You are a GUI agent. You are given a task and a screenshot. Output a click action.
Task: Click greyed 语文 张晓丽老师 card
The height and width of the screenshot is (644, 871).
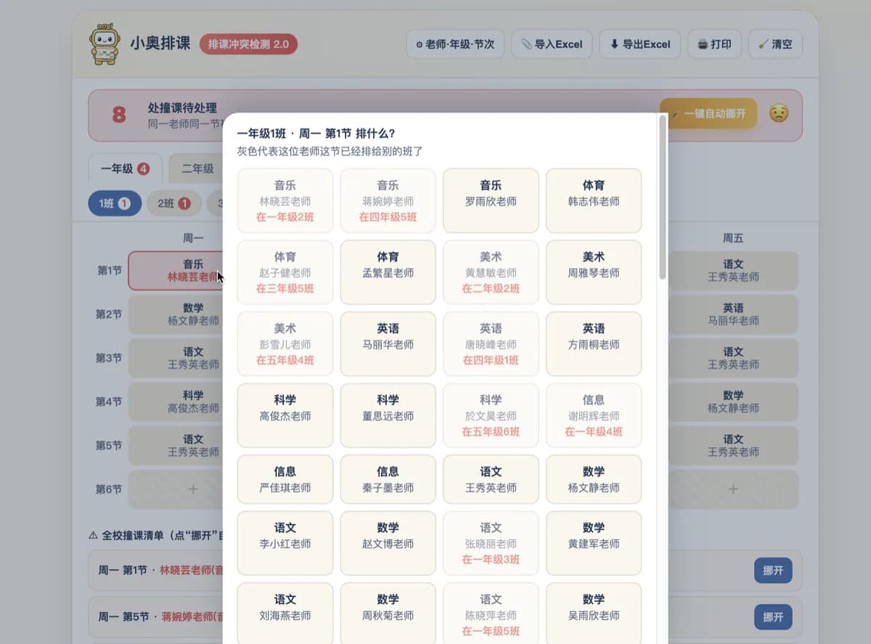tap(491, 543)
